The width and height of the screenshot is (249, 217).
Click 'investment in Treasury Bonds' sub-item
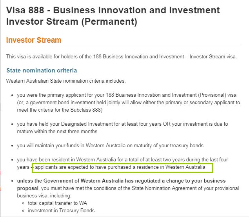(61, 211)
